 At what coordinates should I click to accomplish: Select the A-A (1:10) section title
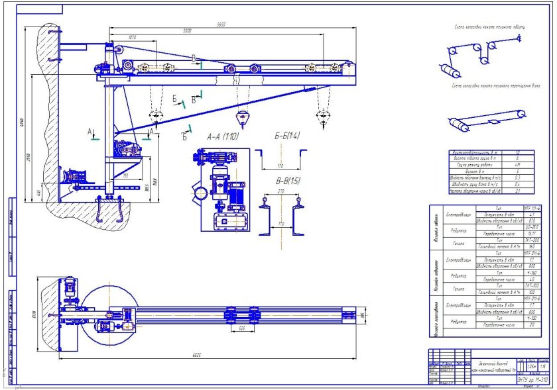tap(222, 137)
